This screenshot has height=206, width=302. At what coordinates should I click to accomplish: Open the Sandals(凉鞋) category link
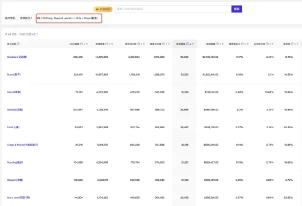(x=15, y=110)
